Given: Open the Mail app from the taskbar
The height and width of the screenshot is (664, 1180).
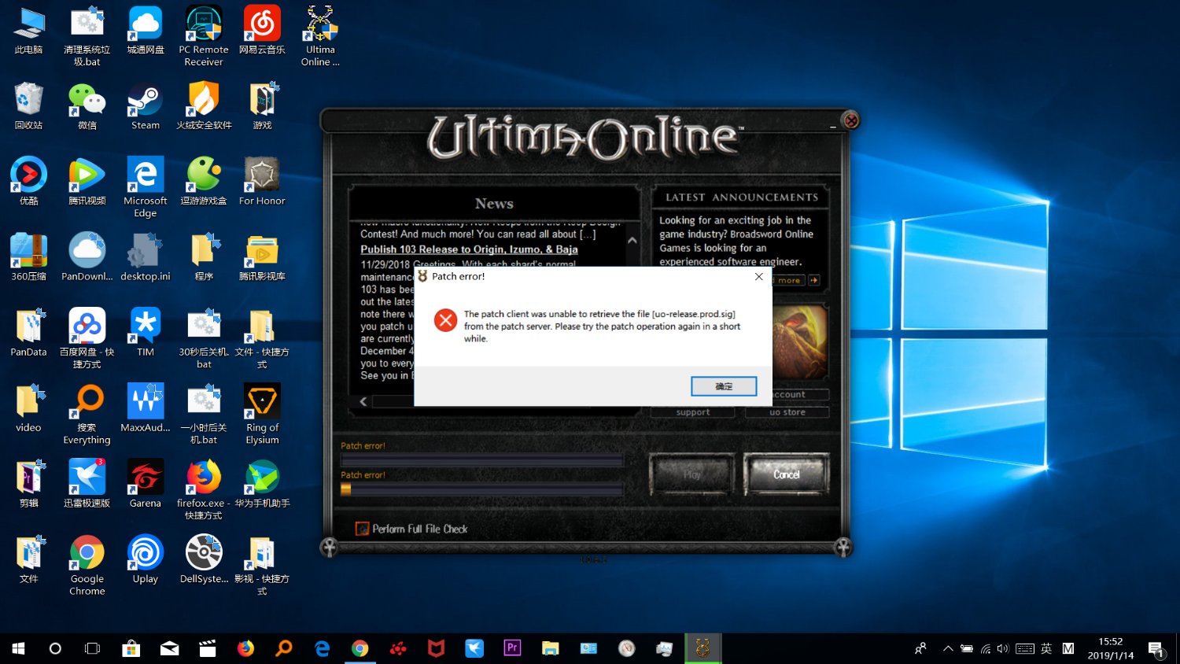Looking at the screenshot, I should [x=169, y=648].
